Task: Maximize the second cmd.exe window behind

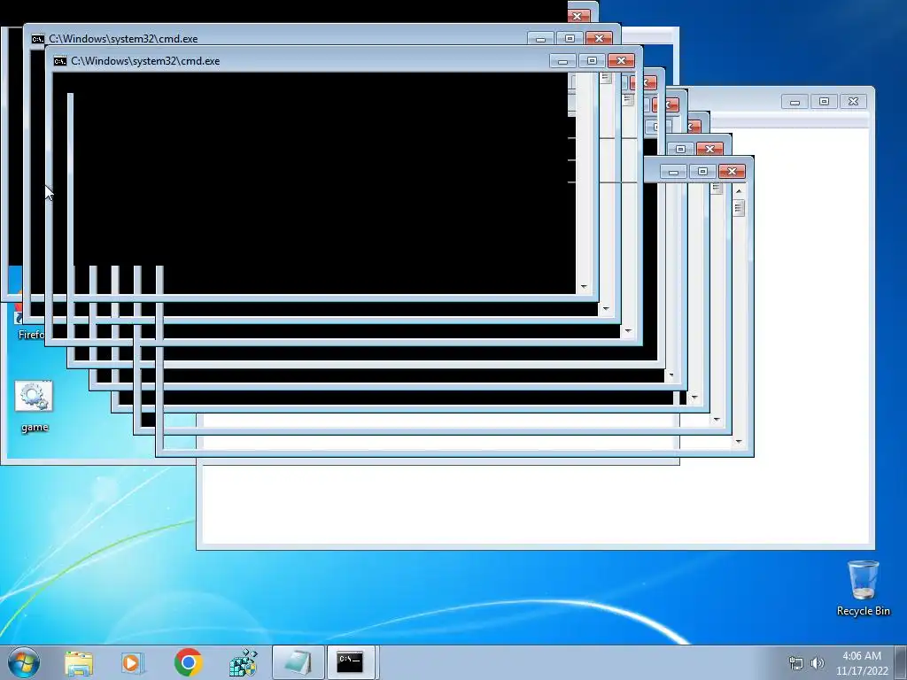Action: coord(570,39)
